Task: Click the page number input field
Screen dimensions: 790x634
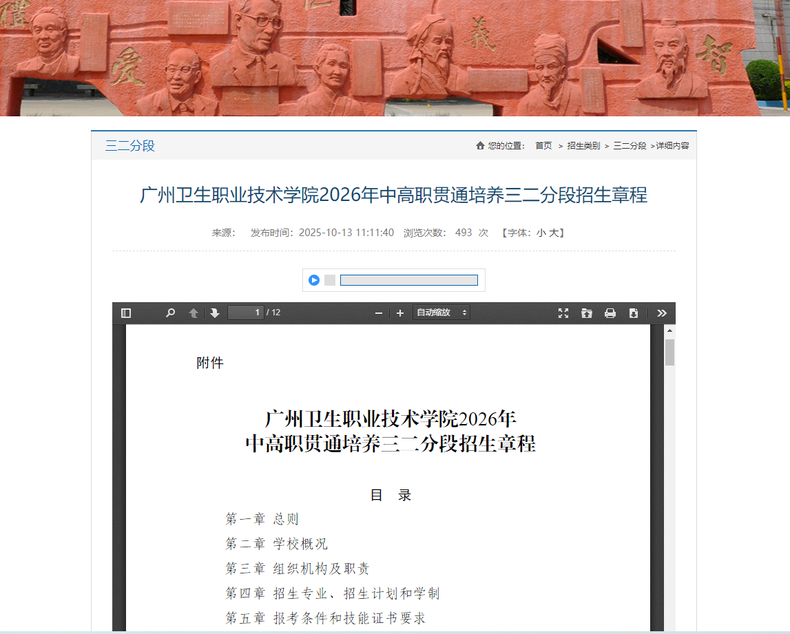Action: point(245,313)
